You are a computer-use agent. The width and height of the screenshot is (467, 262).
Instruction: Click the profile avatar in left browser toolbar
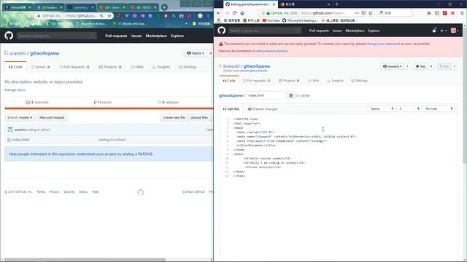200,16
